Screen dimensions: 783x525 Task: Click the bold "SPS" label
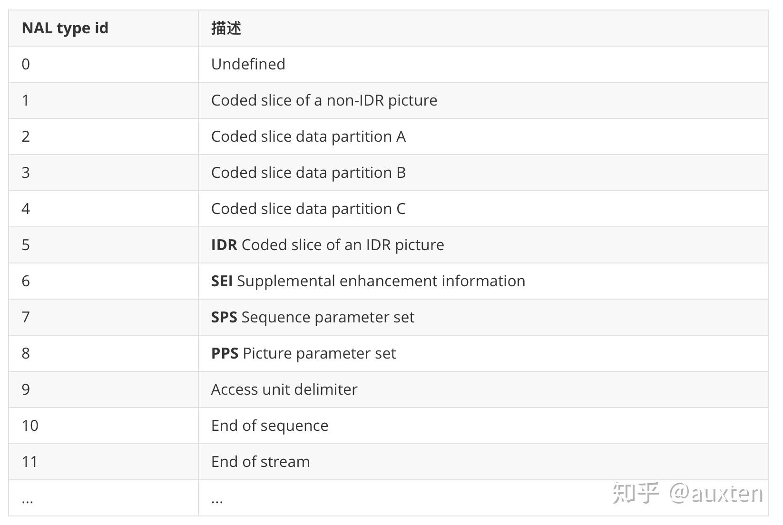(x=224, y=317)
